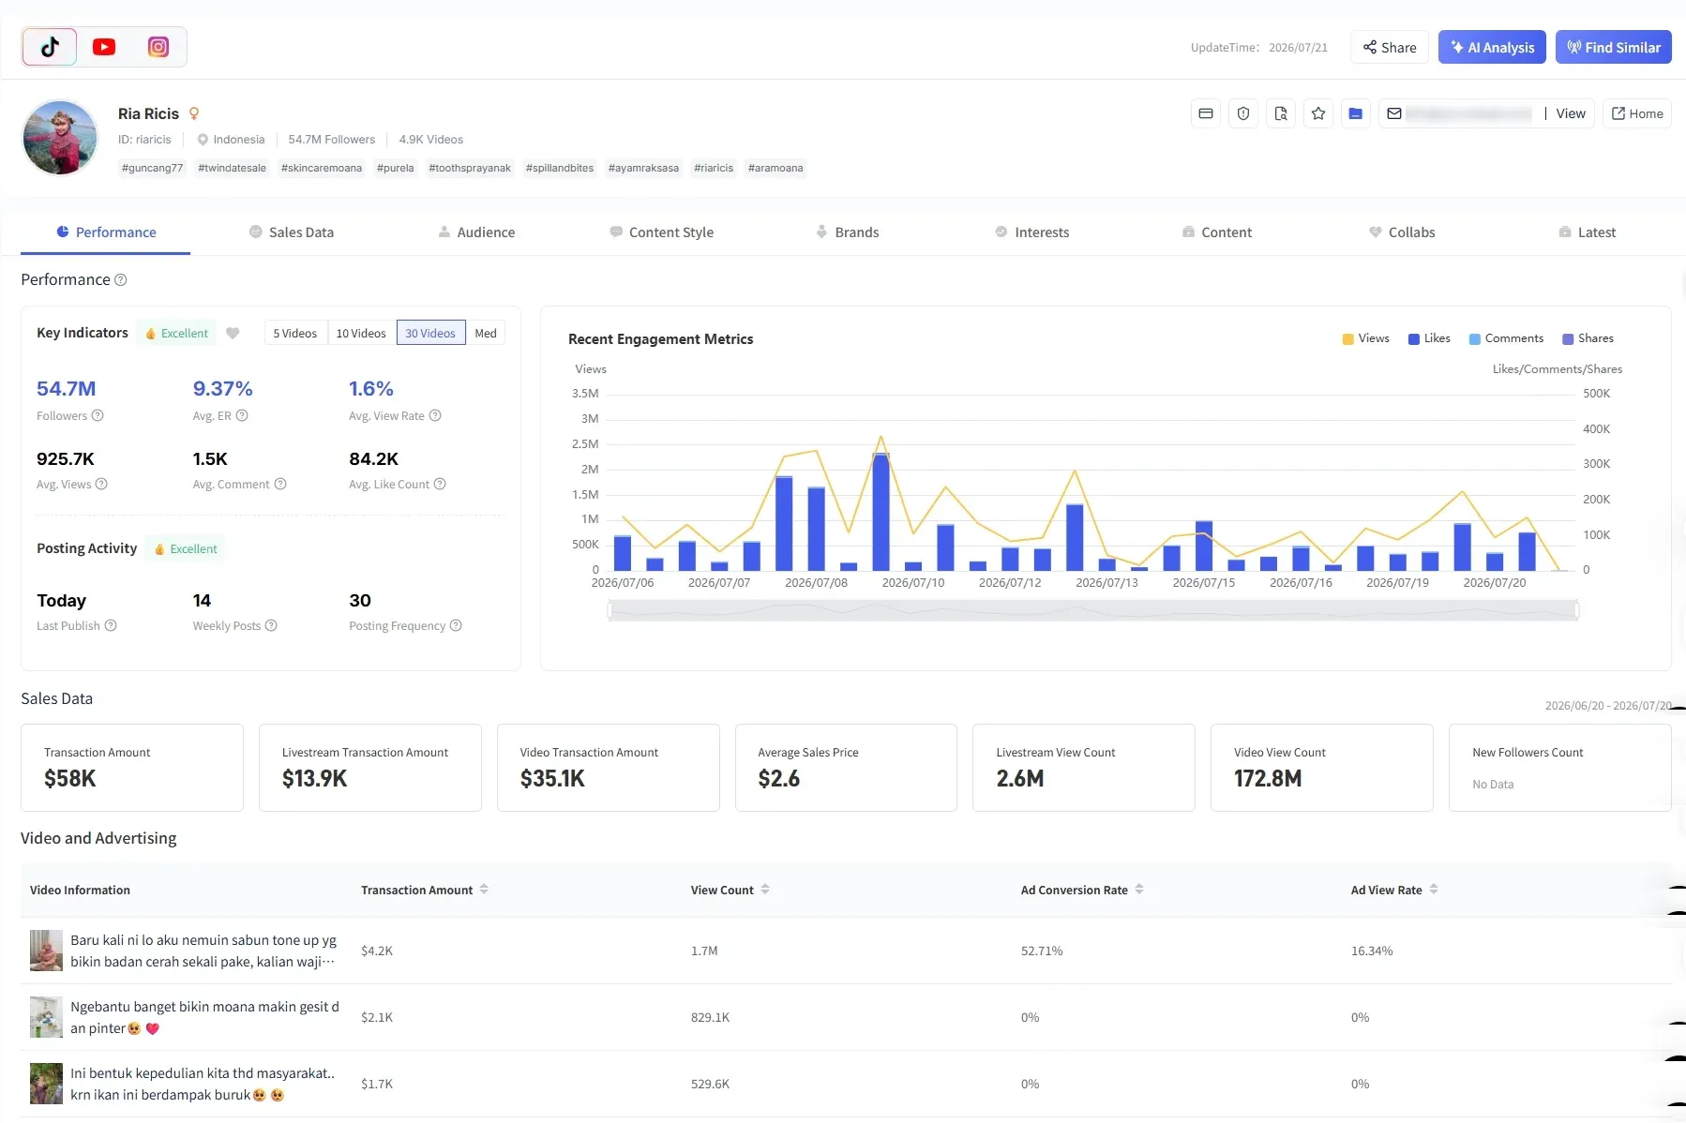
Task: Click the blue folder icon in profile toolbar
Action: pos(1356,113)
